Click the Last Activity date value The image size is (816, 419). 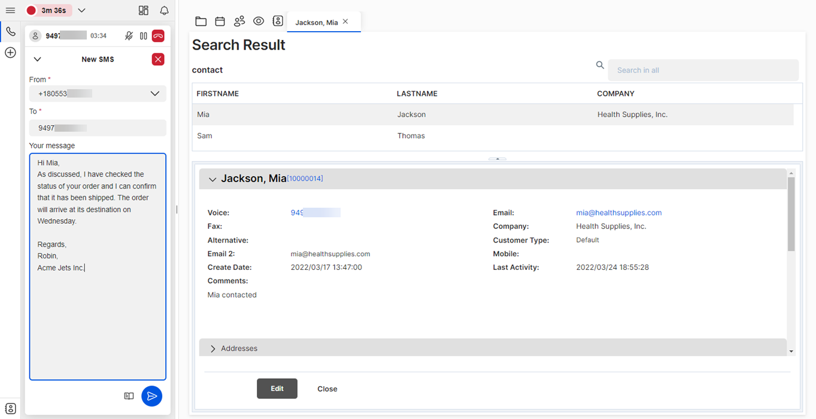[612, 268]
